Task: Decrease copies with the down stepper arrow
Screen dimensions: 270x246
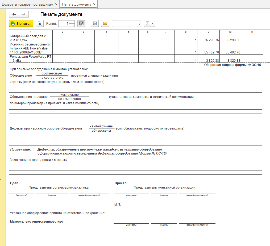Action: [x=72, y=25]
